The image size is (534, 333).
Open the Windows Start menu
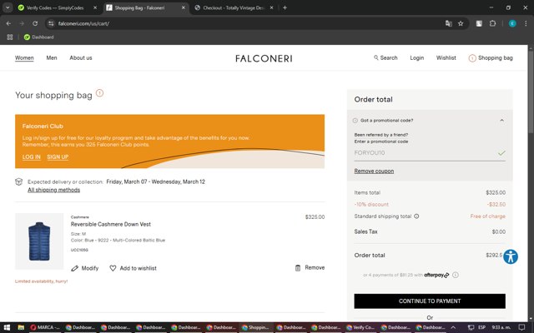coord(7,327)
